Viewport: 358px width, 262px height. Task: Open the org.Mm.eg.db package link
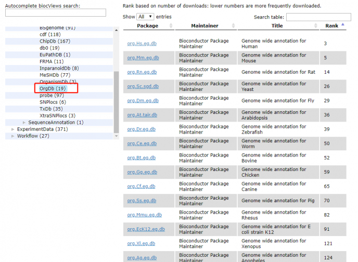click(143, 58)
